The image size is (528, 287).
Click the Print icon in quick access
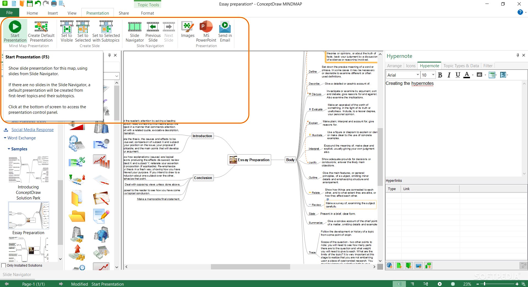coord(54,4)
